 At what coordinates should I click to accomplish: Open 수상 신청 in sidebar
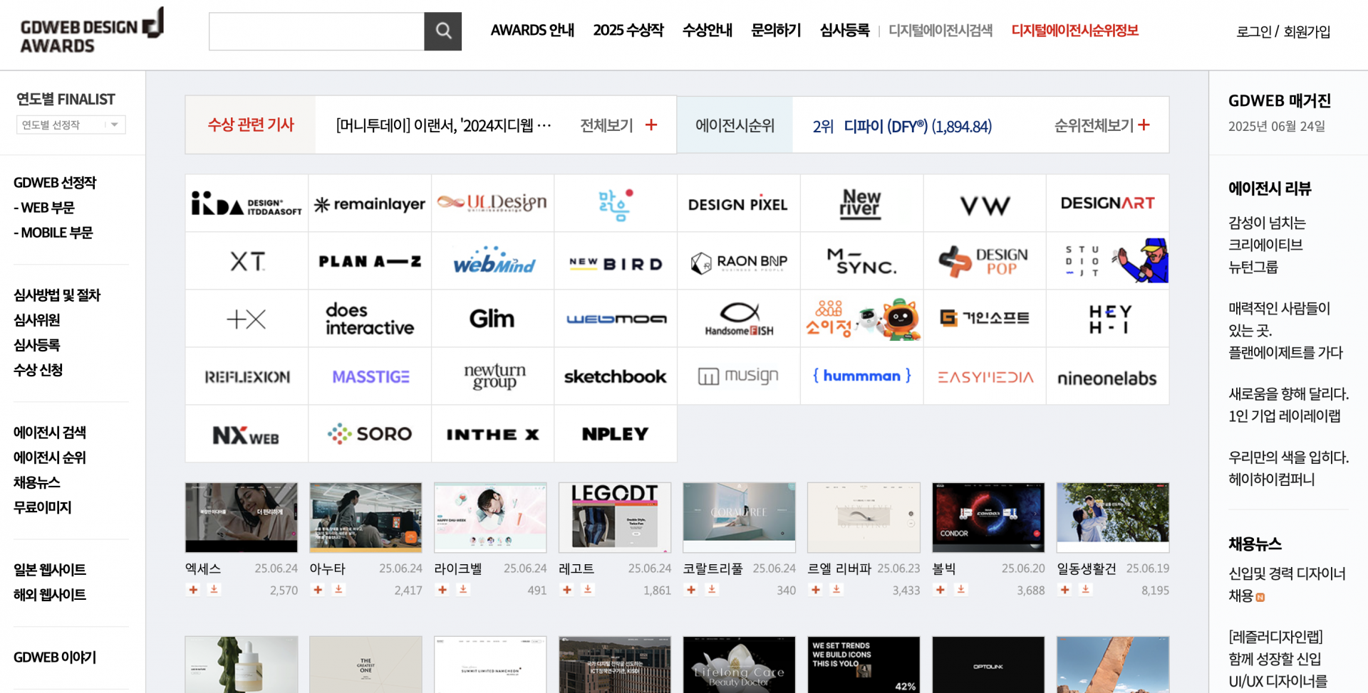38,370
